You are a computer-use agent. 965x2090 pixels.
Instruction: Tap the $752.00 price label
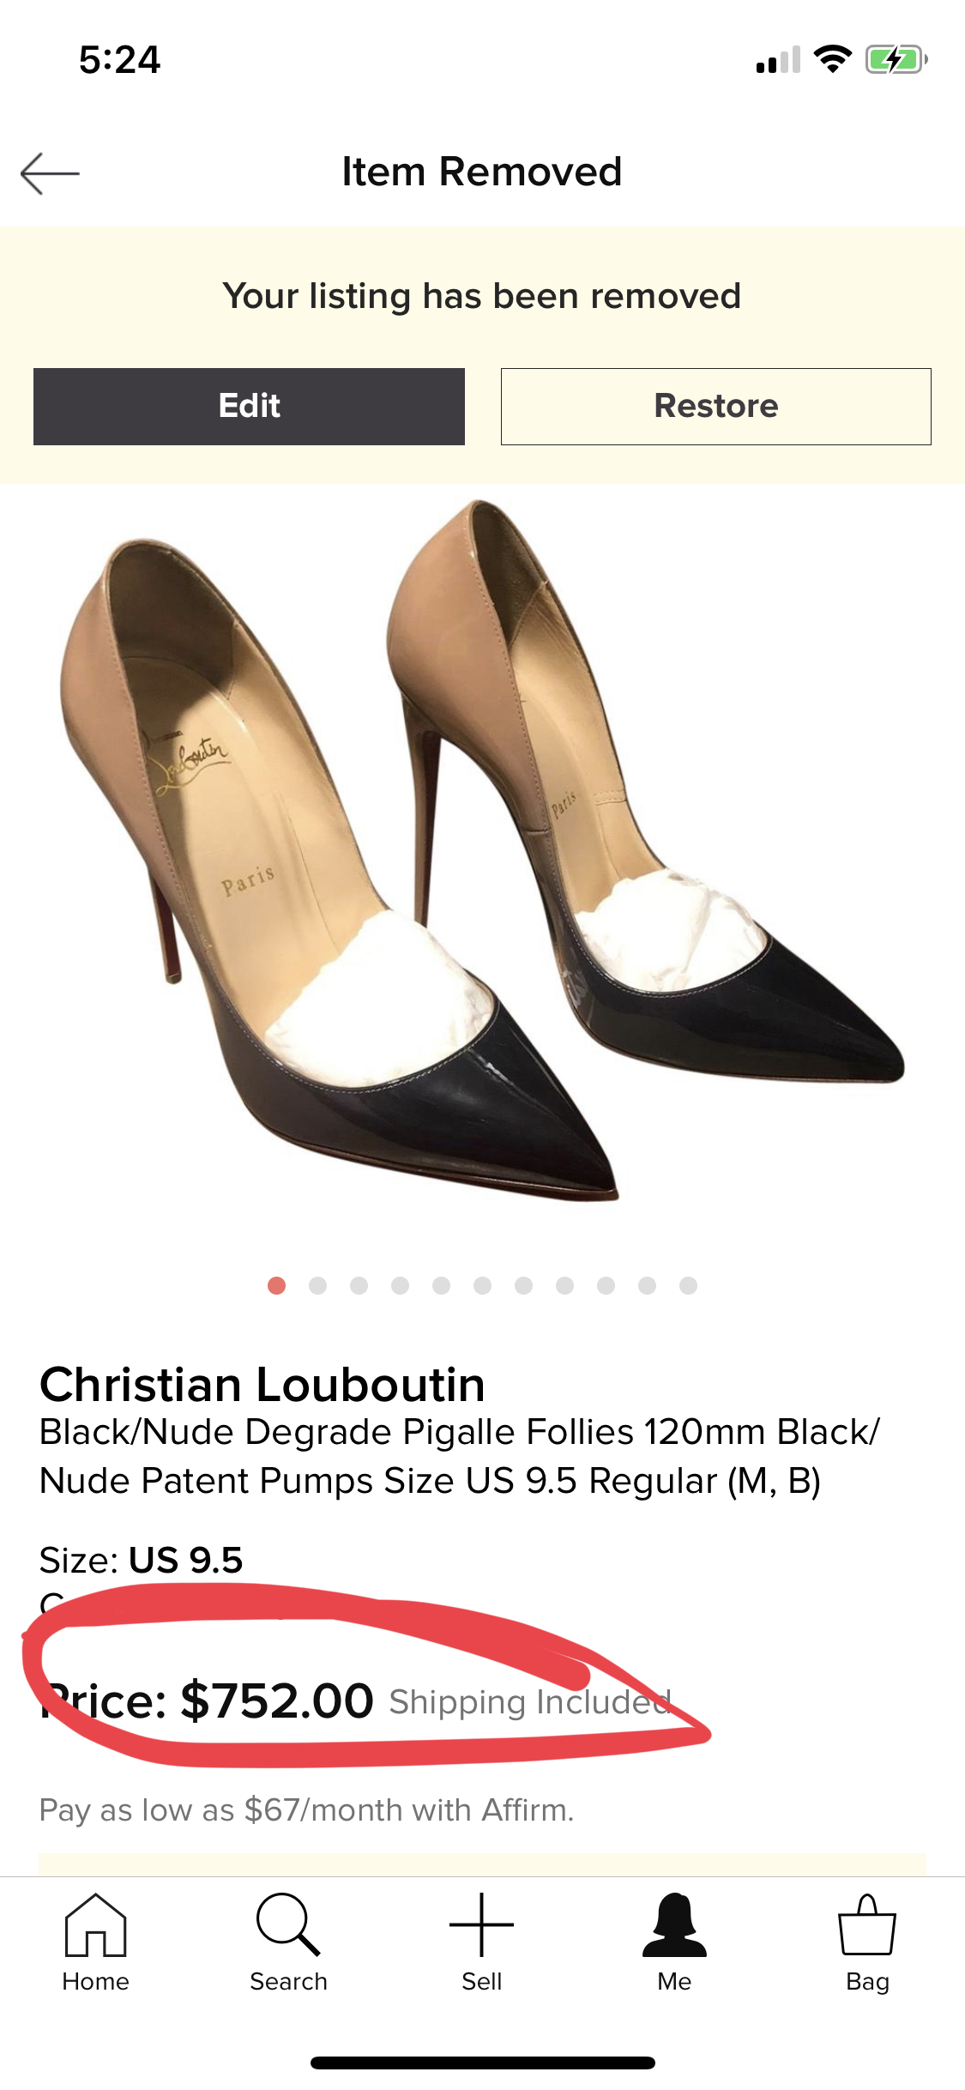coord(276,1700)
